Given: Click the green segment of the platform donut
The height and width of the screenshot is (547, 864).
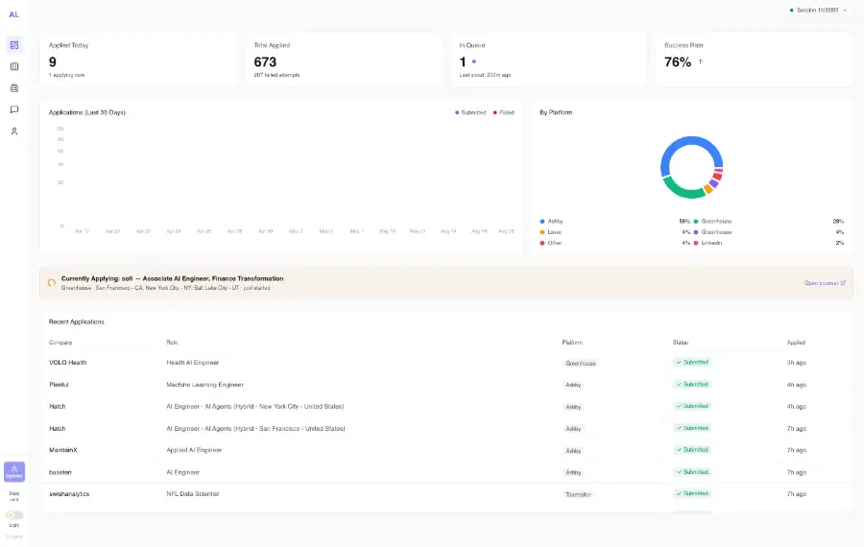Looking at the screenshot, I should click(x=682, y=191).
